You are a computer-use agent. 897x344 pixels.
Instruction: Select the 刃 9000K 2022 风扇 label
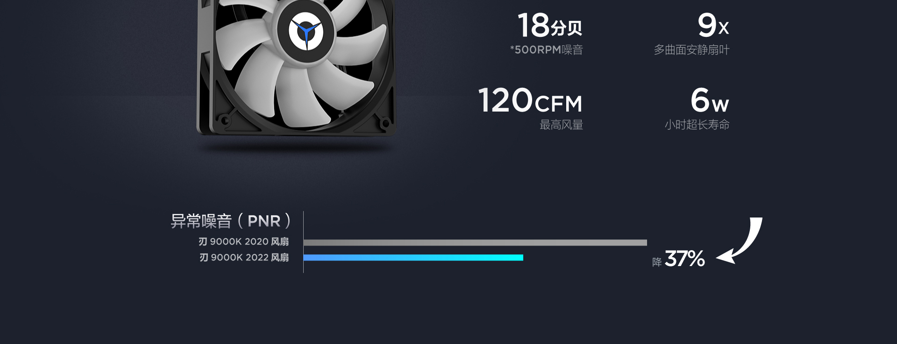click(244, 258)
